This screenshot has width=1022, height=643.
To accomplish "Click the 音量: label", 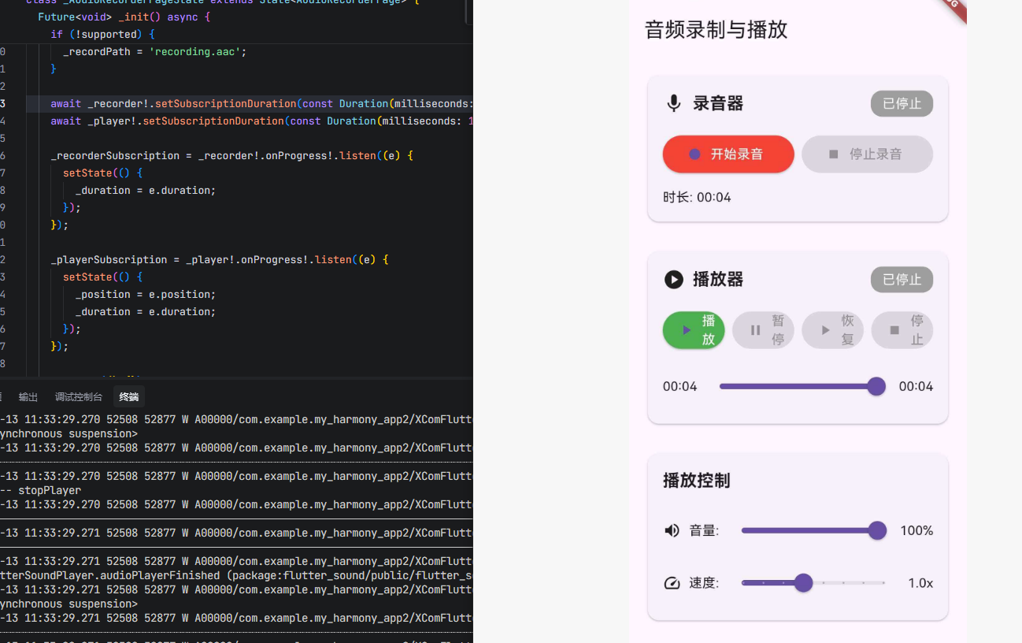I will click(704, 531).
